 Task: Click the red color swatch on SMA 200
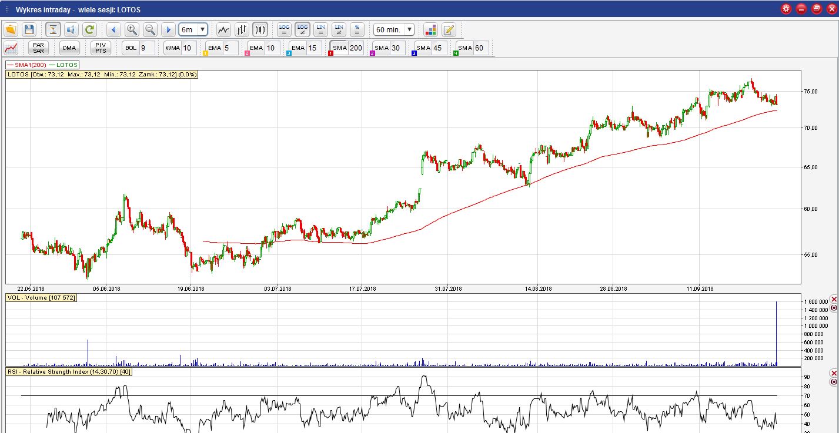(330, 53)
